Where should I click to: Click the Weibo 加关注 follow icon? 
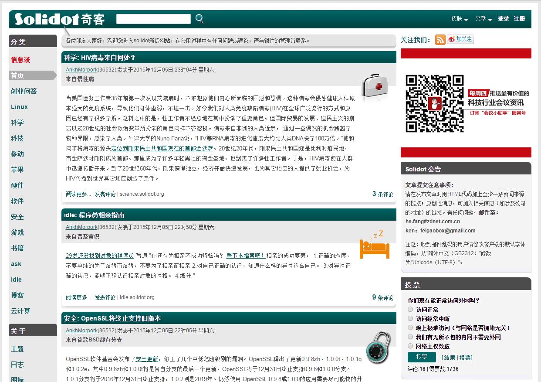pyautogui.click(x=460, y=39)
